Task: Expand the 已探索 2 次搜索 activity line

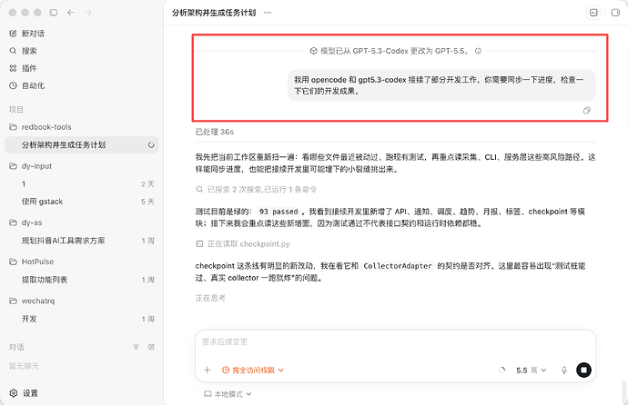Action: 257,189
